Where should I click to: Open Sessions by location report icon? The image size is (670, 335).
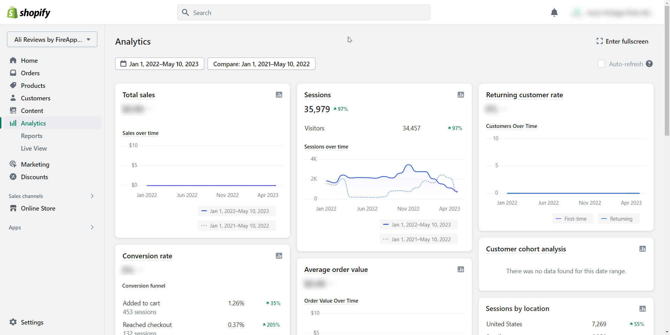(642, 309)
